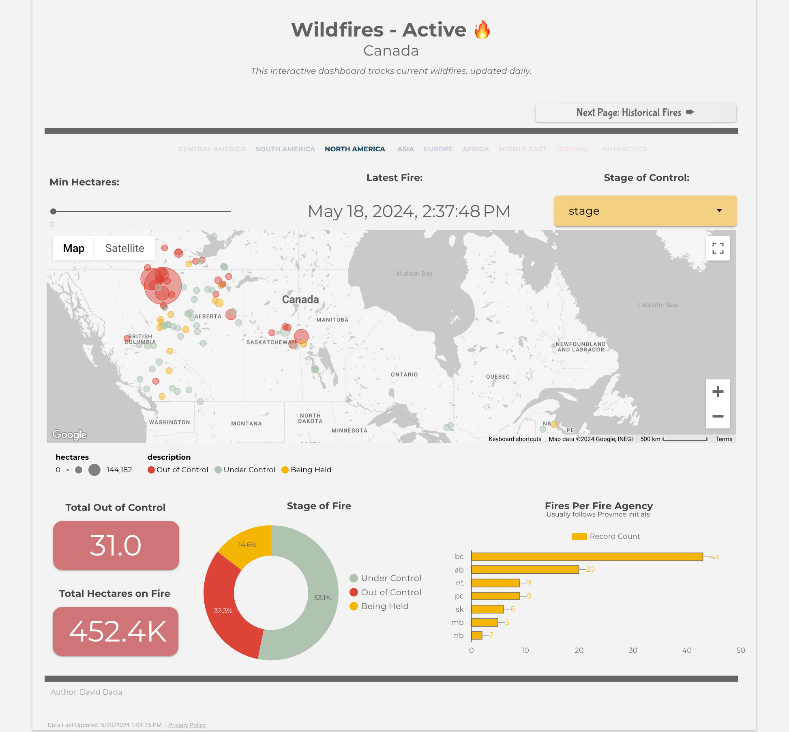This screenshot has height=732, width=789.
Task: Click the stage dropdown arrow
Action: [719, 211]
